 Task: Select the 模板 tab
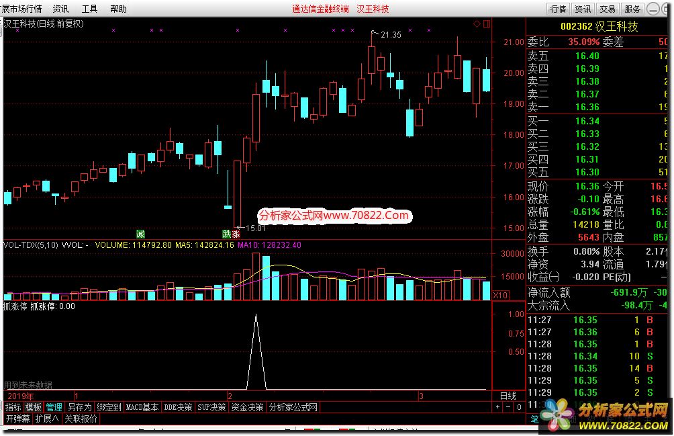pyautogui.click(x=33, y=407)
